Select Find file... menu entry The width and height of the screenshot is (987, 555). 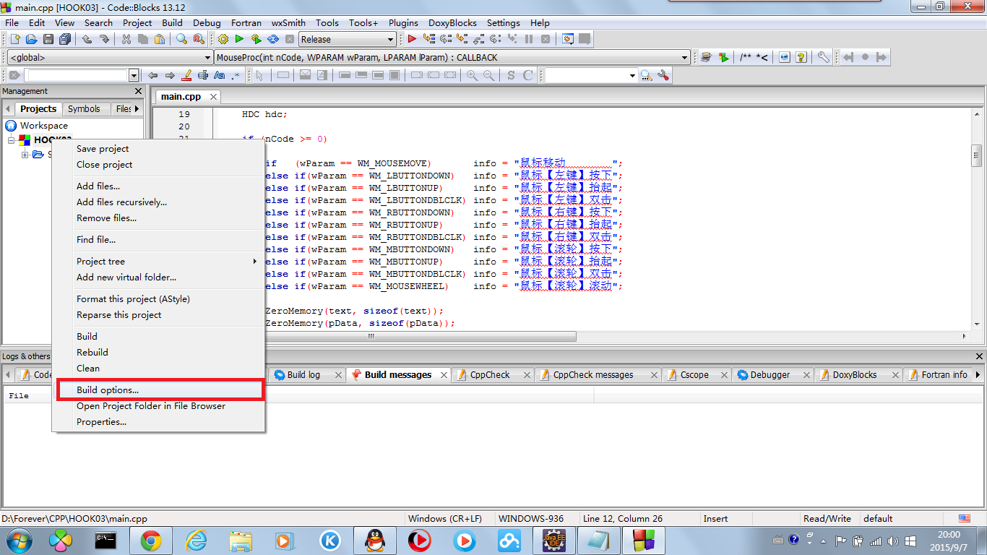pos(159,239)
